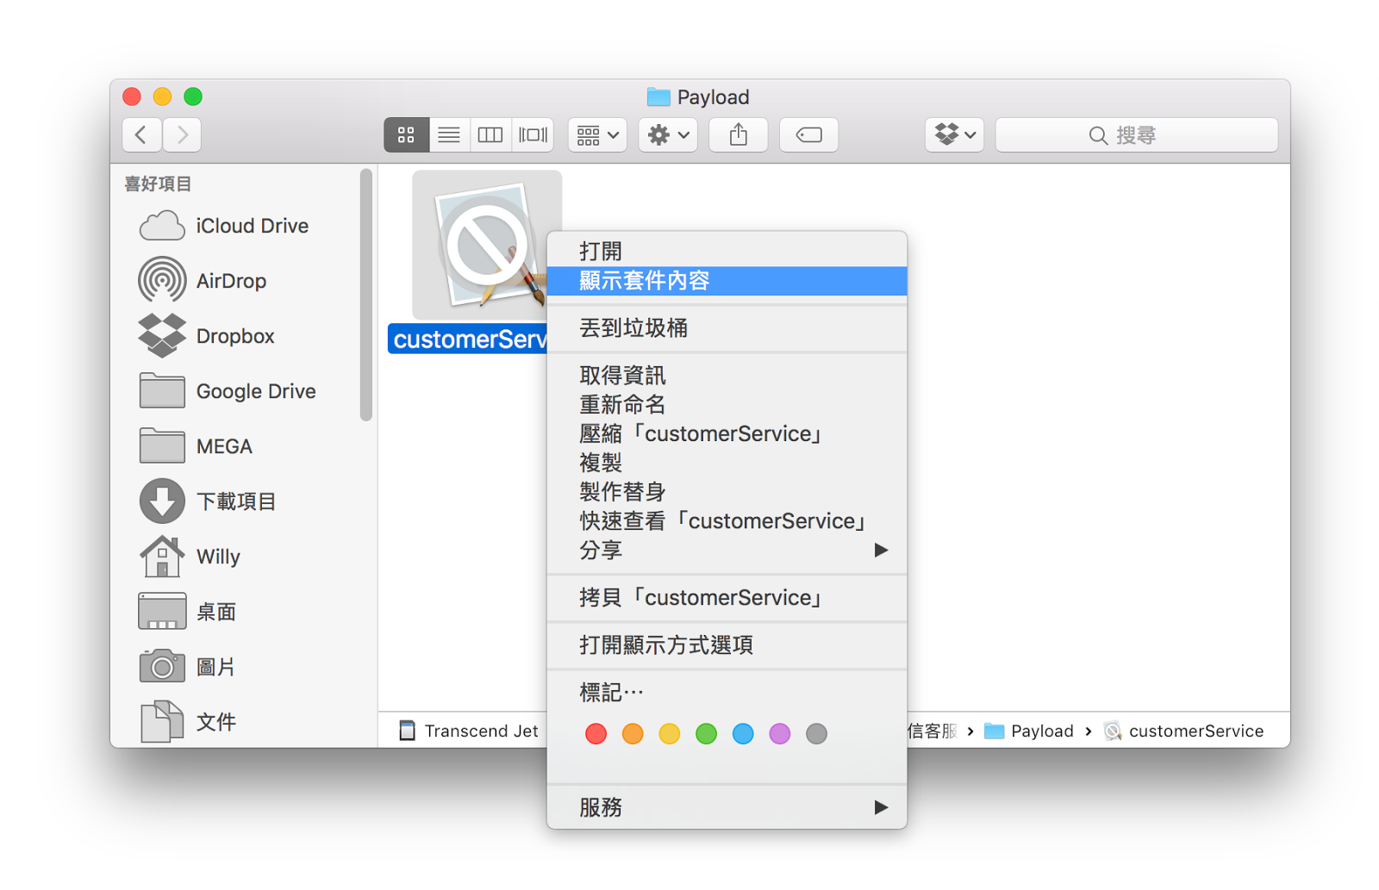The width and height of the screenshot is (1379, 890).
Task: Choose 打開顯示方式選項 in context menu
Action: pyautogui.click(x=727, y=644)
